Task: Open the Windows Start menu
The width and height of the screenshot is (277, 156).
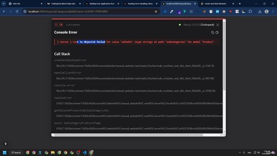Action: pyautogui.click(x=5, y=153)
